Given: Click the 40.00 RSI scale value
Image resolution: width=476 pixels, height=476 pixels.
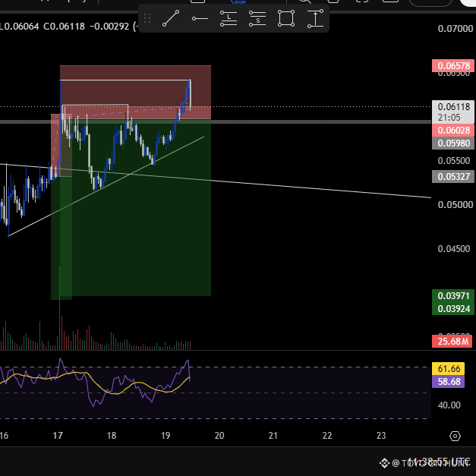Looking at the screenshot, I should (x=449, y=405).
